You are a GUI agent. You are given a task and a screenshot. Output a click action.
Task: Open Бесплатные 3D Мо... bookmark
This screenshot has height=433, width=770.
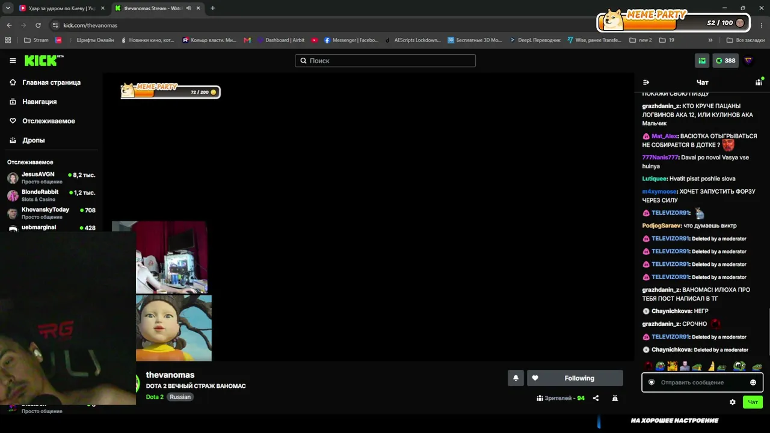(x=475, y=40)
